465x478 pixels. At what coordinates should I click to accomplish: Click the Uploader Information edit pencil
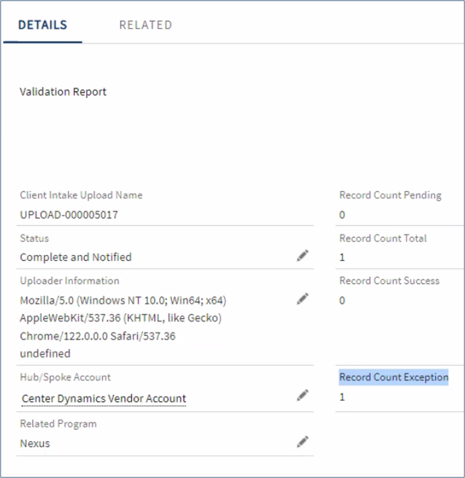(302, 299)
